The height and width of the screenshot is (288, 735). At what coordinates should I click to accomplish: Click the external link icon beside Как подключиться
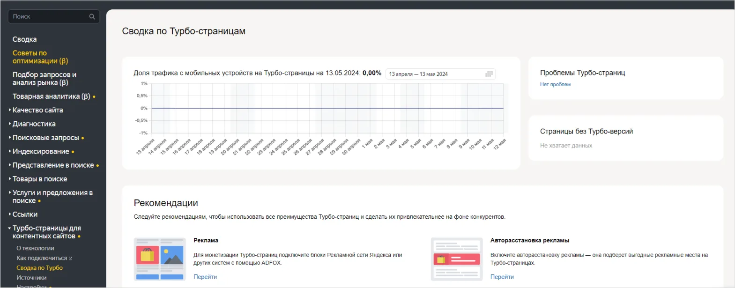[71, 258]
